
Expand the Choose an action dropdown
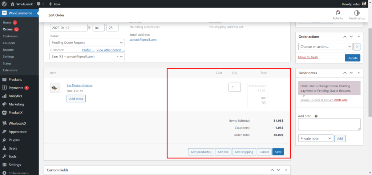tap(325, 47)
